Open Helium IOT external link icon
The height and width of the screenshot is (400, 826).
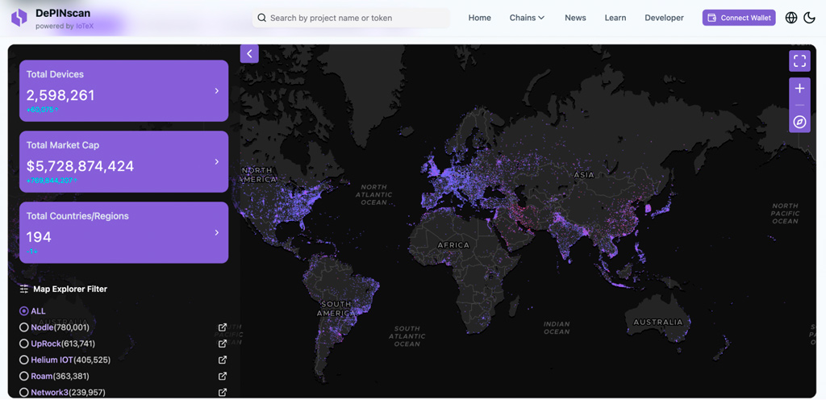coord(223,360)
